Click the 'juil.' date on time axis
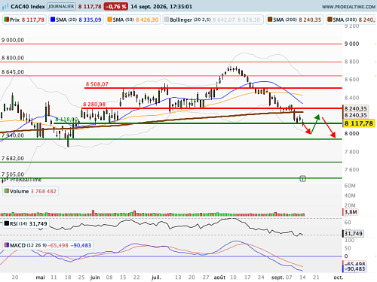The width and height of the screenshot is (377, 282). [x=156, y=277]
